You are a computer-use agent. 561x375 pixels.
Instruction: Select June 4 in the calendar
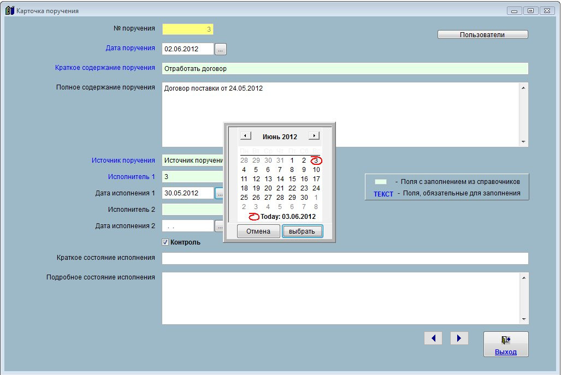tap(244, 170)
